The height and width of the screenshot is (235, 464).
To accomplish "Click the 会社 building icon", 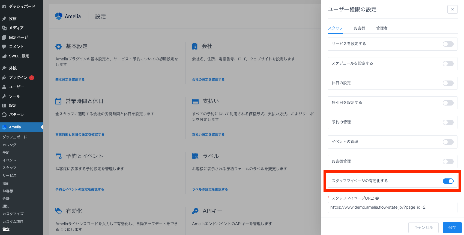I will (194, 46).
